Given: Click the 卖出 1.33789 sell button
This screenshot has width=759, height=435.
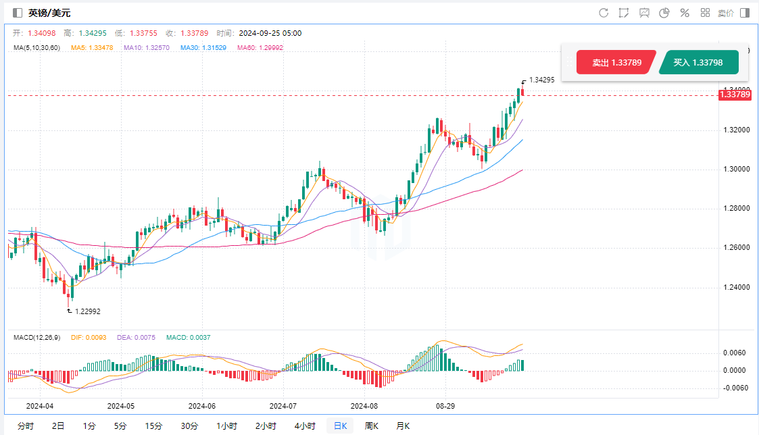Looking at the screenshot, I should click(615, 62).
